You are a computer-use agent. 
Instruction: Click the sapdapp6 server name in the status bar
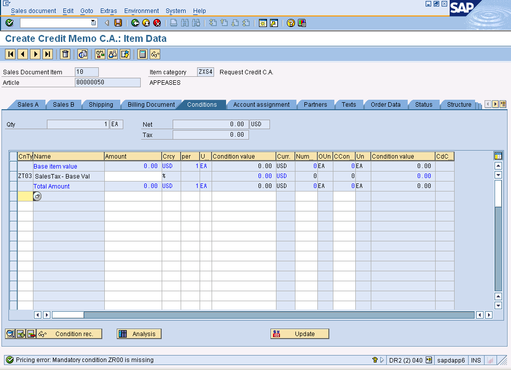pyautogui.click(x=451, y=360)
